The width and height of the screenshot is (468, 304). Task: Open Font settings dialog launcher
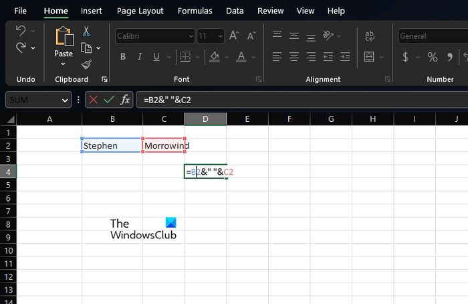(259, 79)
